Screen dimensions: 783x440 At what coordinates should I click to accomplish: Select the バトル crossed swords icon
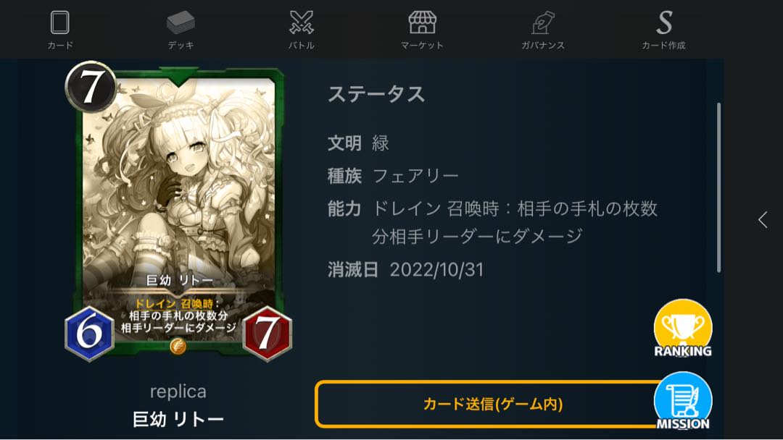(x=302, y=22)
